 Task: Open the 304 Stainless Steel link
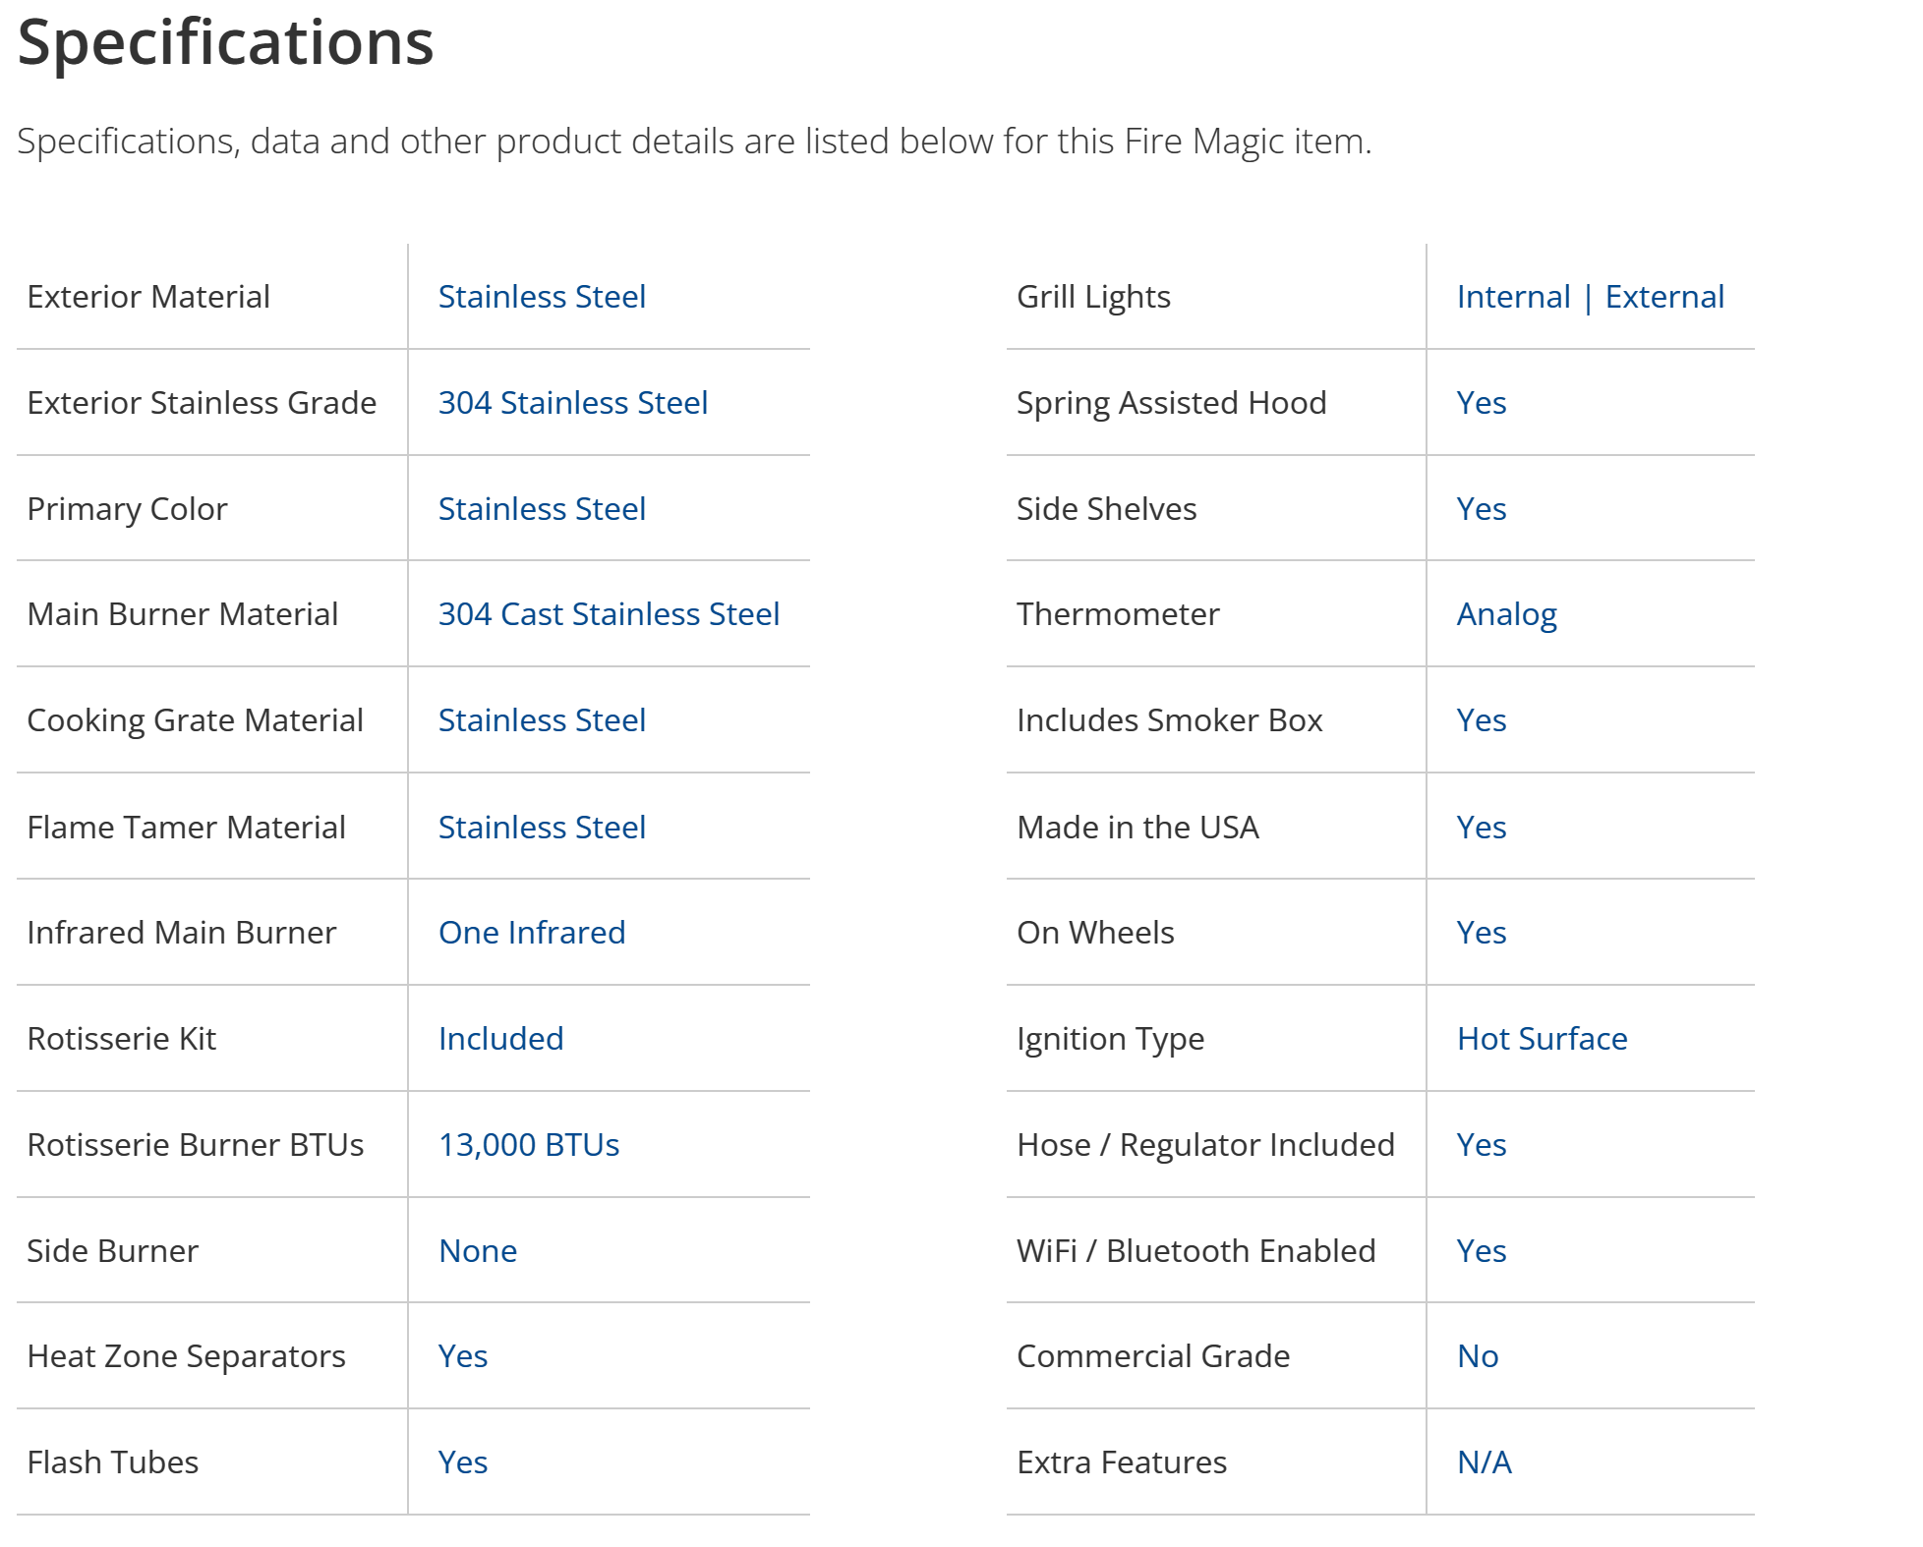pyautogui.click(x=572, y=403)
